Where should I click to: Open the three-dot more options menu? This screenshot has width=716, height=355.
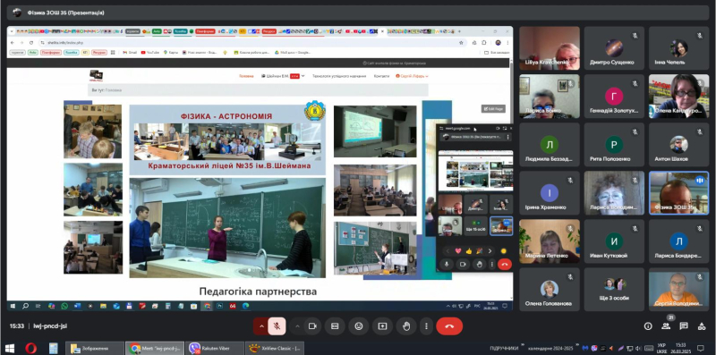coord(426,326)
